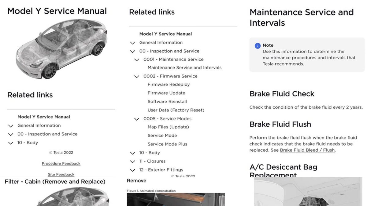Open "Maintenance Service and Intervals" page
The width and height of the screenshot is (367, 206).
coord(184,67)
